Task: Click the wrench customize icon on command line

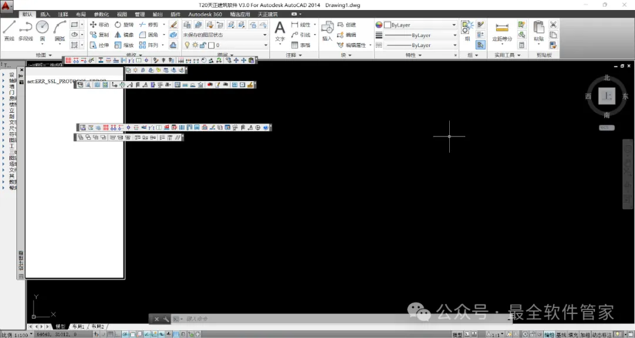Action: click(166, 319)
